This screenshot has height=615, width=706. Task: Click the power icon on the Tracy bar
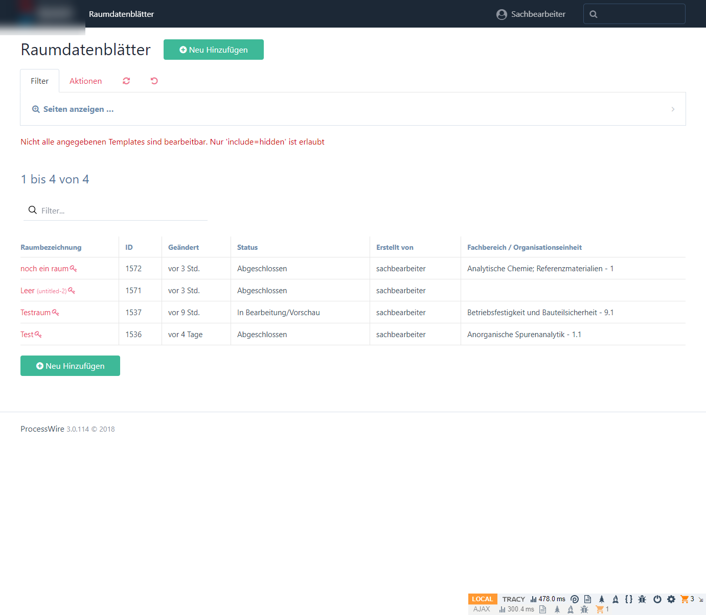coord(657,599)
